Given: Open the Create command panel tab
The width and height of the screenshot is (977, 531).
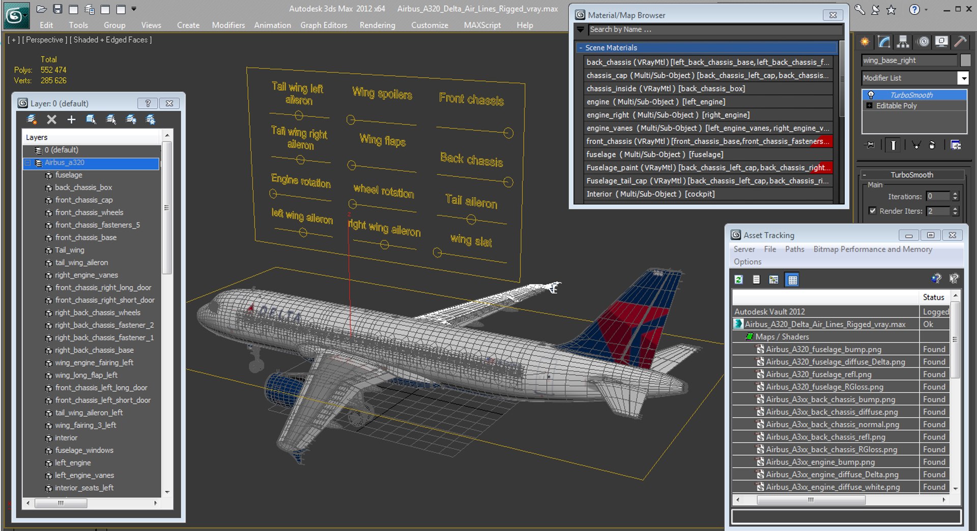Looking at the screenshot, I should click(x=865, y=42).
